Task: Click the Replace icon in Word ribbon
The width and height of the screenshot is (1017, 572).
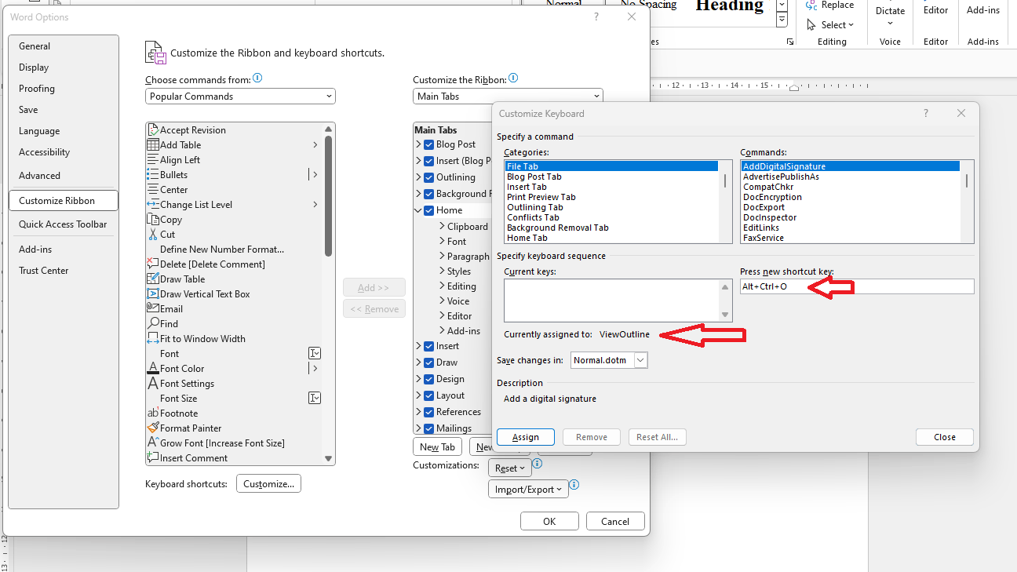Action: tap(812, 5)
